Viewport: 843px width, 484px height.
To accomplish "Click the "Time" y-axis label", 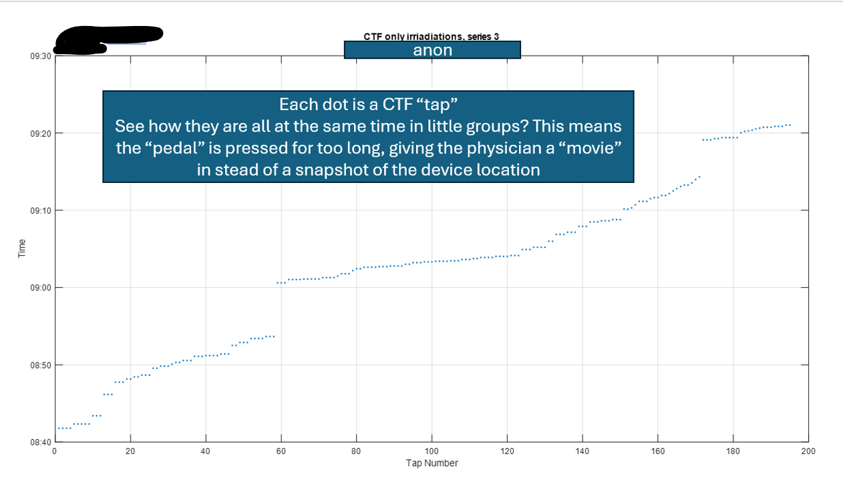I will [22, 248].
